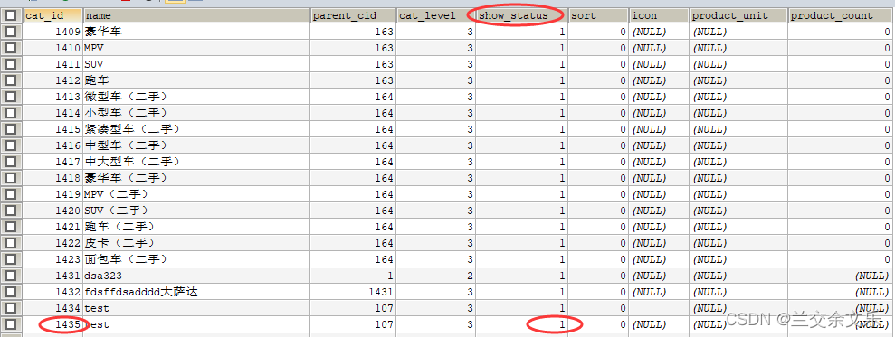Click show_status value 1 in row 1435
This screenshot has width=895, height=337.
pyautogui.click(x=521, y=324)
